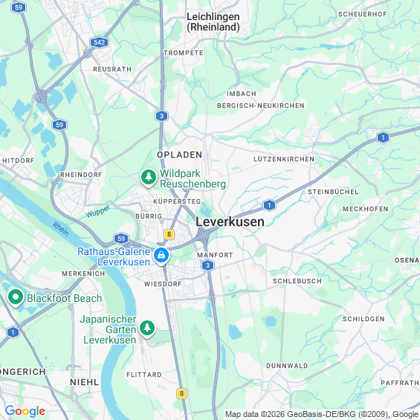Click the Wildpark Reuschenberg park pin icon
The height and width of the screenshot is (420, 420).
click(x=149, y=178)
